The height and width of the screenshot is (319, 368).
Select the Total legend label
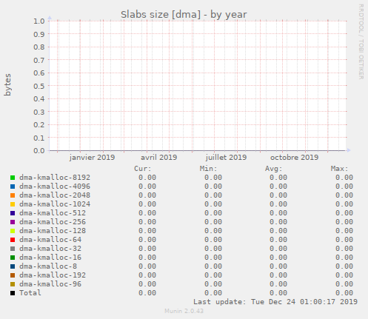pos(30,293)
